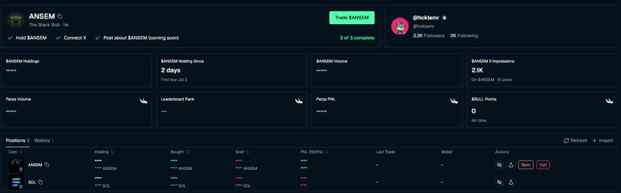The width and height of the screenshot is (621, 193).
Task: Click the First buy Jul 3 text
Action: 174,80
